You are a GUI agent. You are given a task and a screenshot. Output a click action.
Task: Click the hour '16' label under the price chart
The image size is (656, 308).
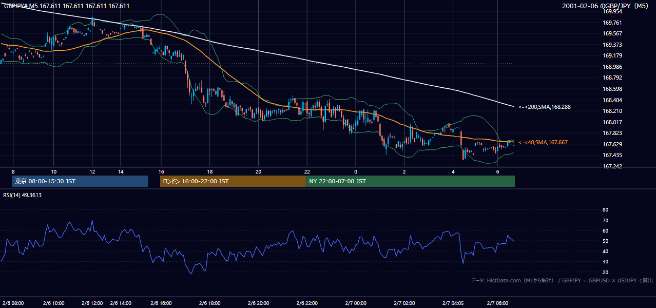(x=161, y=171)
